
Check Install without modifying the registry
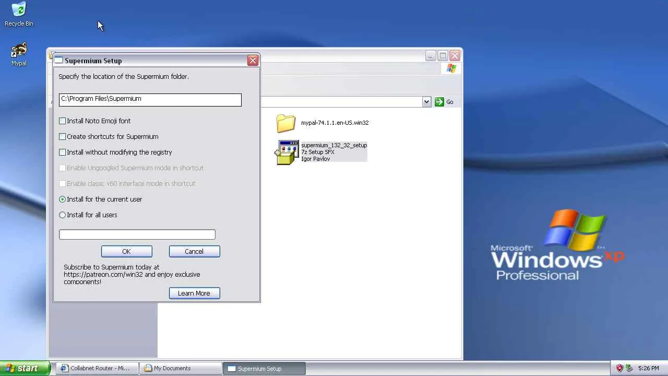click(63, 152)
